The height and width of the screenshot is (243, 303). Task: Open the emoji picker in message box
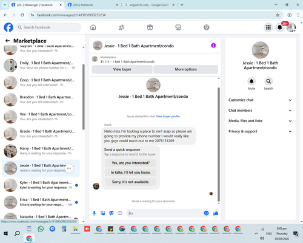coord(206,213)
